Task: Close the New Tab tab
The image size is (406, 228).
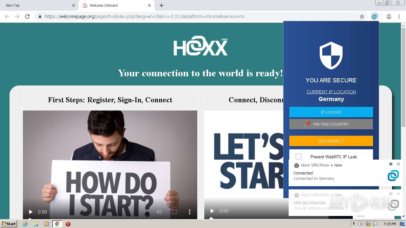Action: click(x=74, y=5)
